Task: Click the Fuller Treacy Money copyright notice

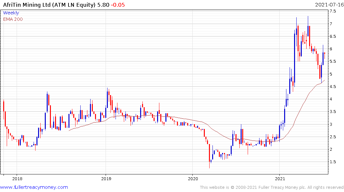Action: coord(272,188)
